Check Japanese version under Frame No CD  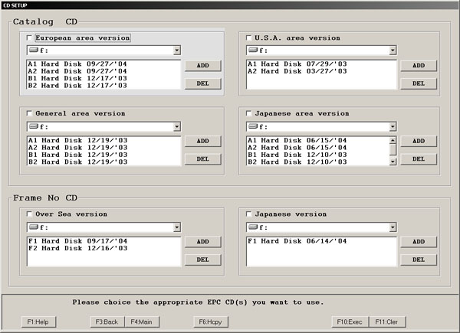click(x=249, y=214)
